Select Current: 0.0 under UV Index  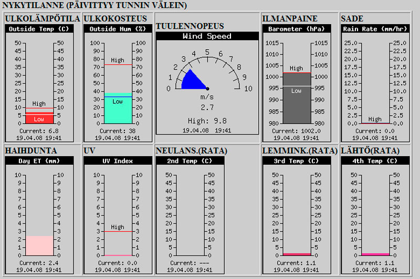coord(118,263)
